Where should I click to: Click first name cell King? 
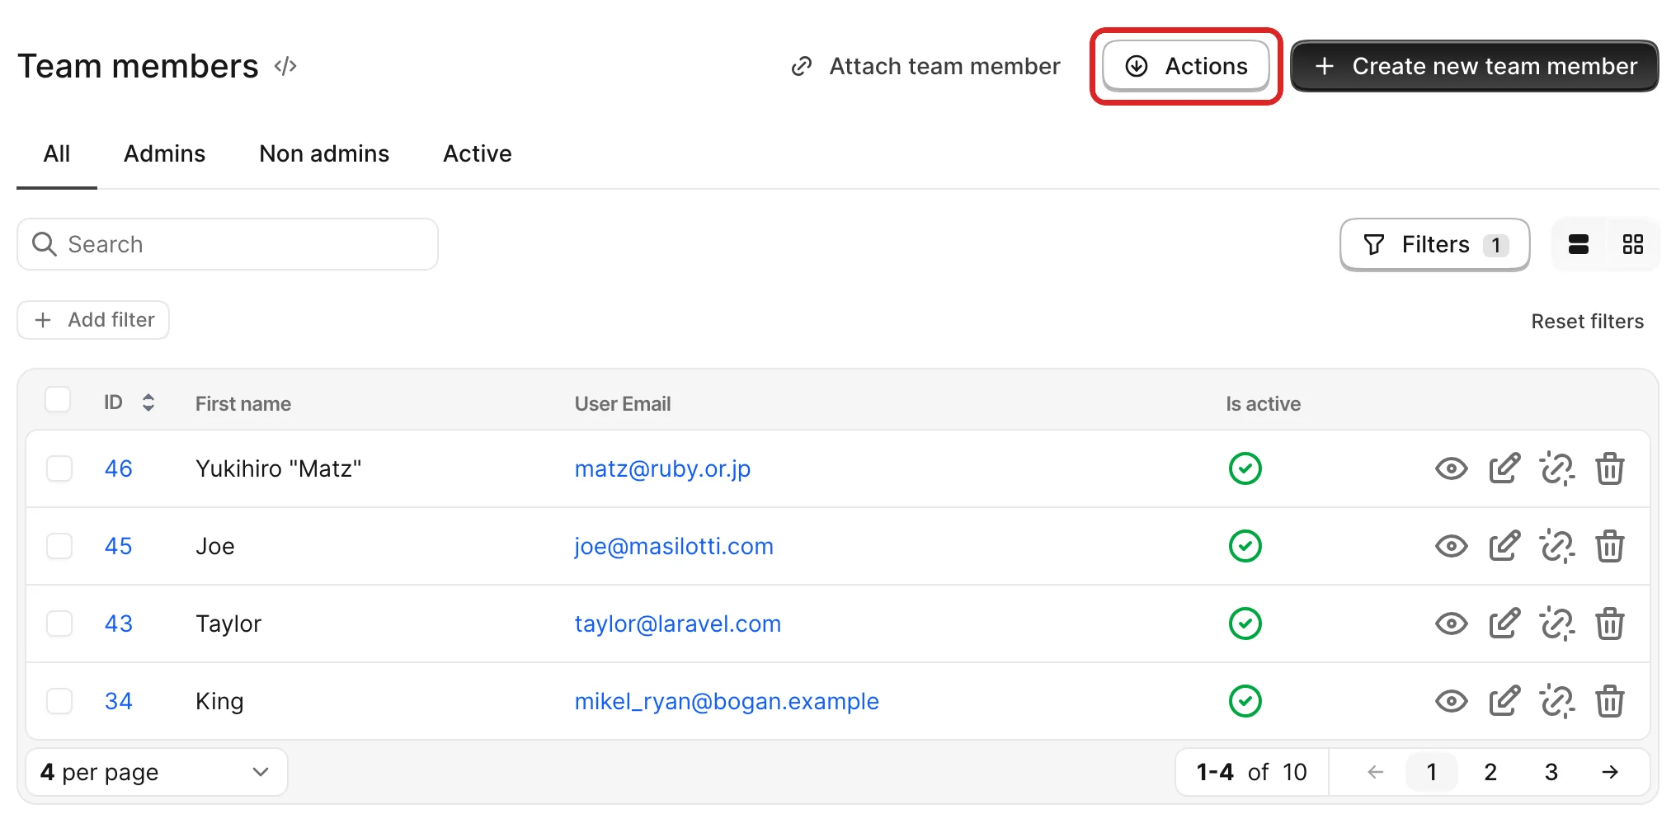219,701
